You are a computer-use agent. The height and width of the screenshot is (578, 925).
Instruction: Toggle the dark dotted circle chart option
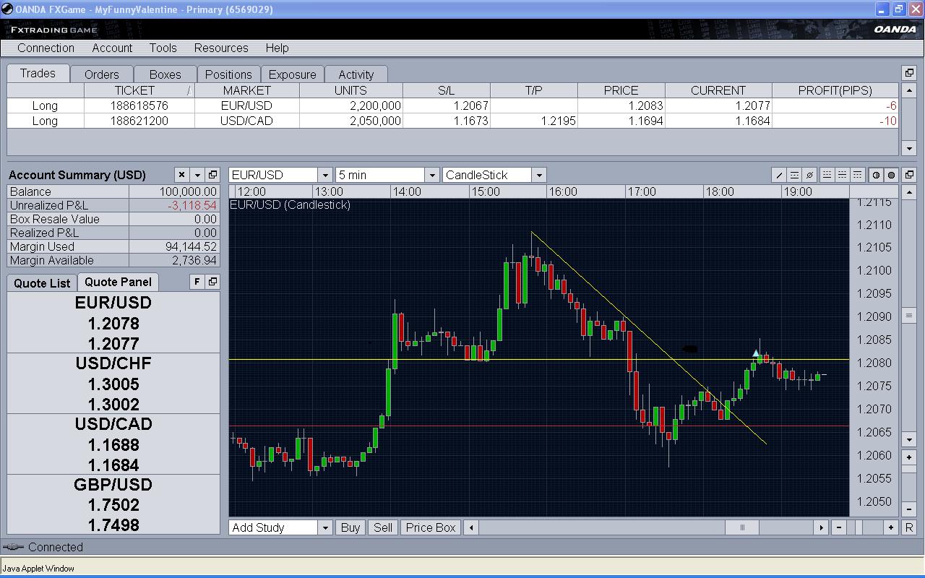point(892,175)
